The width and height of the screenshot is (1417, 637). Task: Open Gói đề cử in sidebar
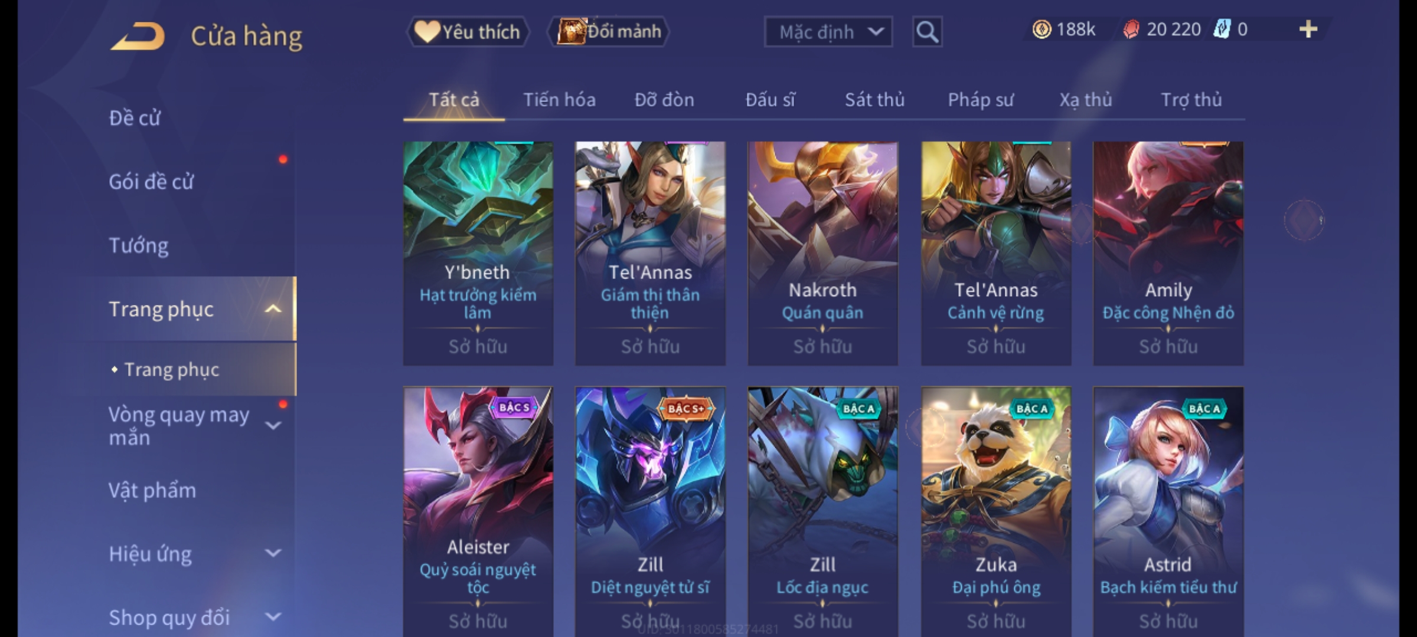[151, 182]
